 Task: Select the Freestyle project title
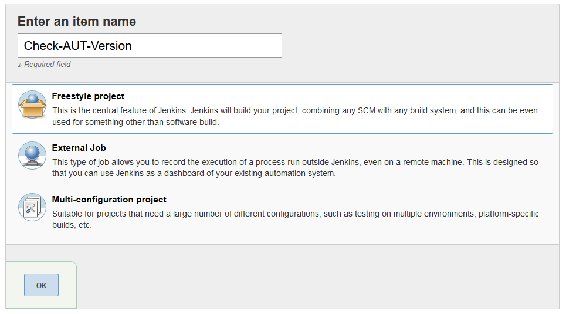[x=88, y=96]
